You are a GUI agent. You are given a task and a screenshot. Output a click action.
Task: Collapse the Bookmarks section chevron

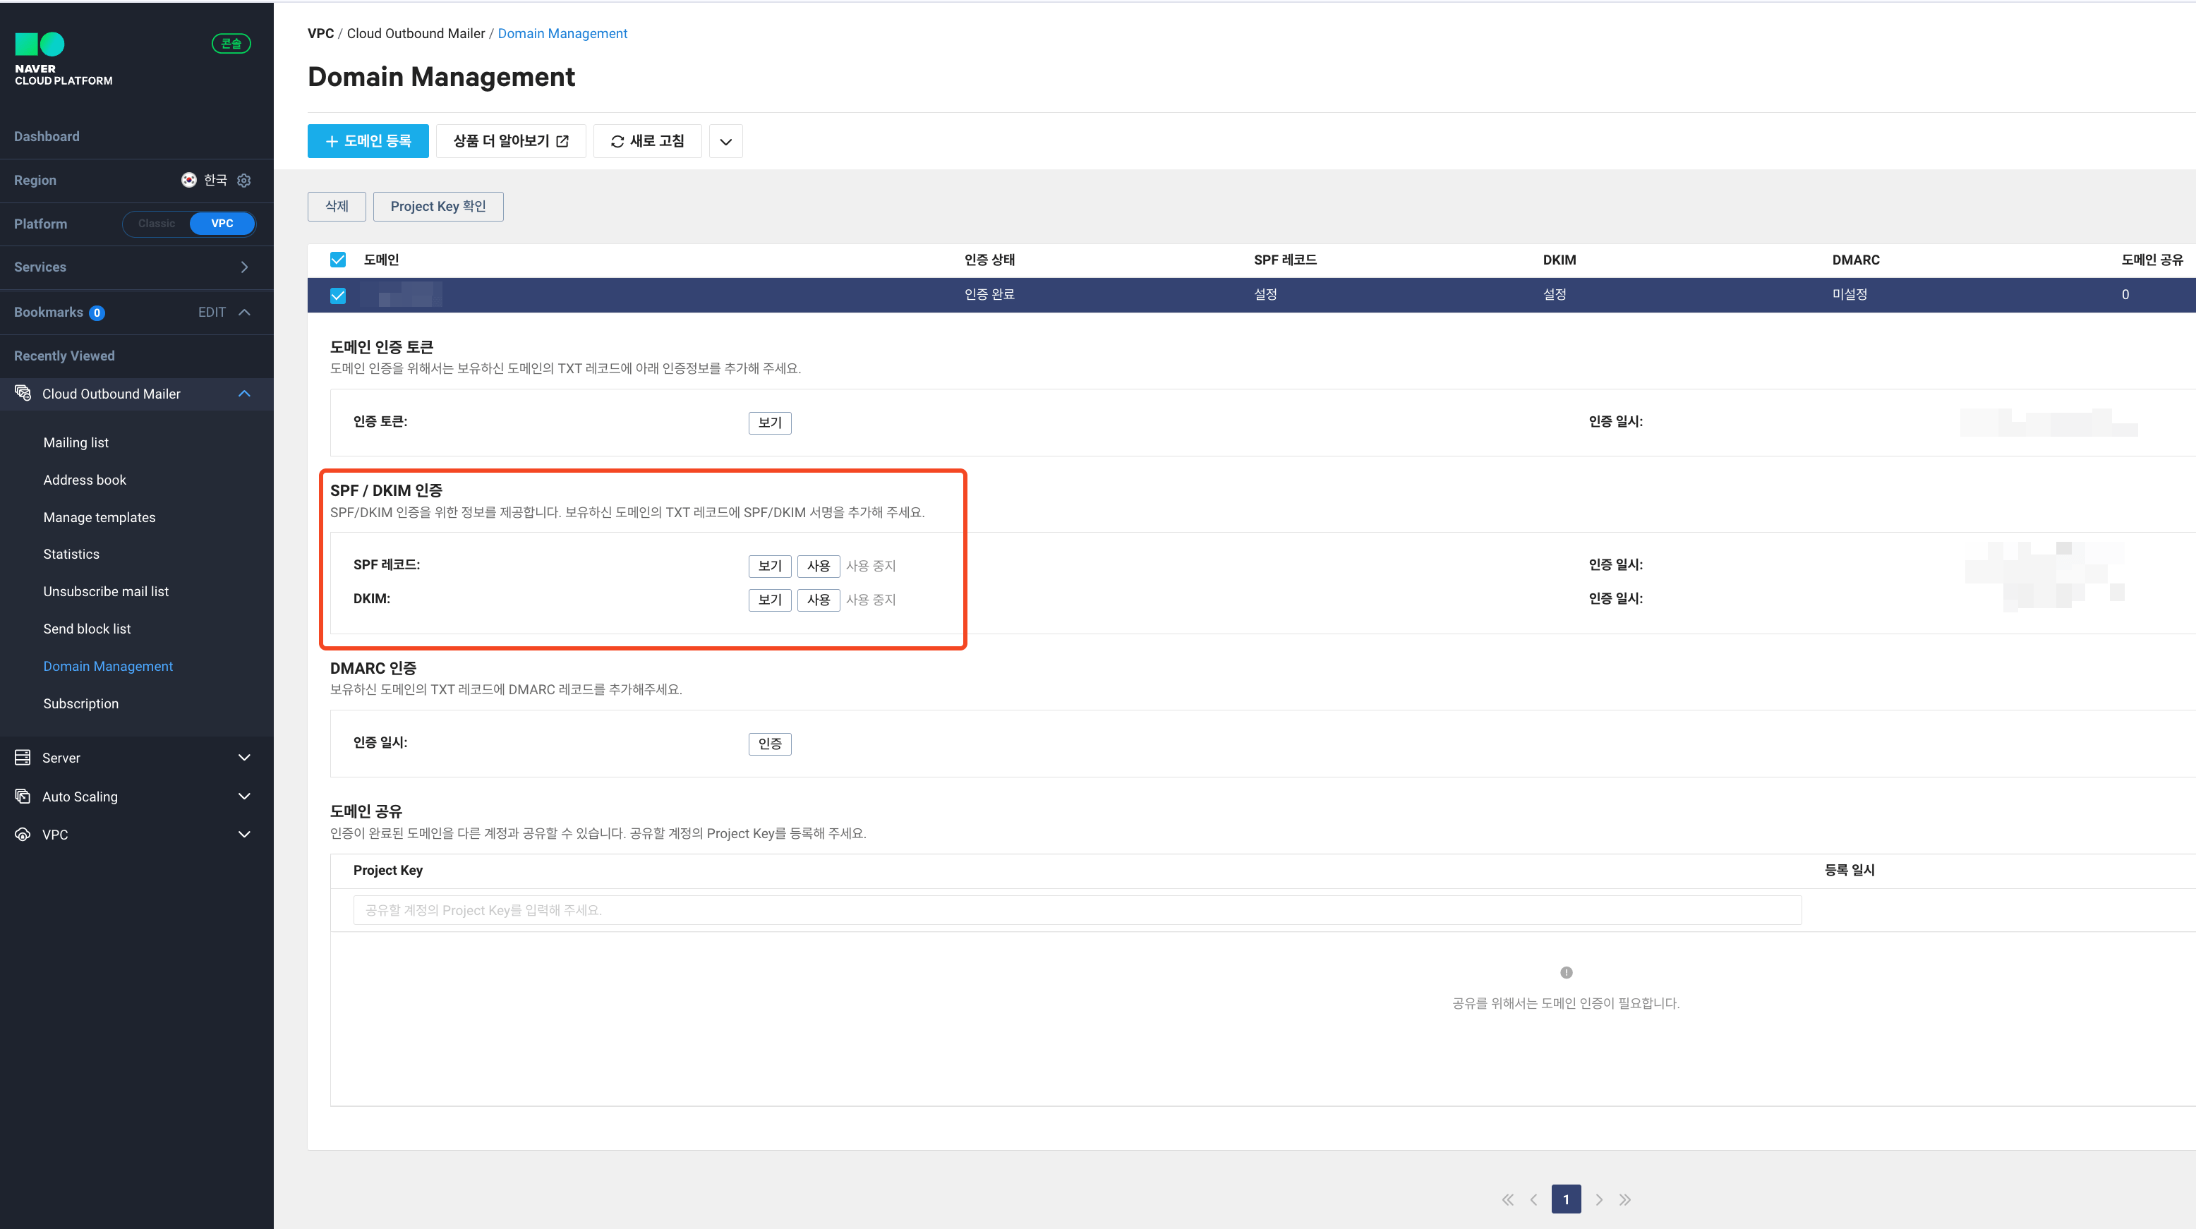tap(245, 312)
